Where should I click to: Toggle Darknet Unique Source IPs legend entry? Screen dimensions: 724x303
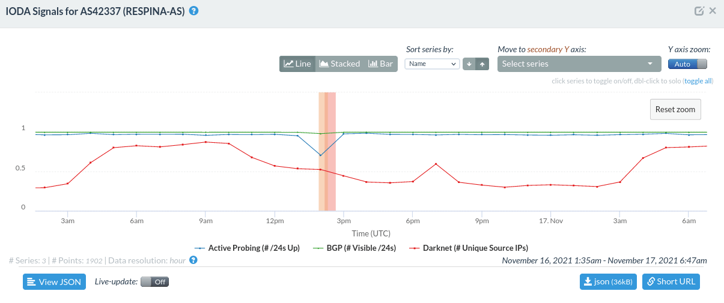[x=468, y=248]
